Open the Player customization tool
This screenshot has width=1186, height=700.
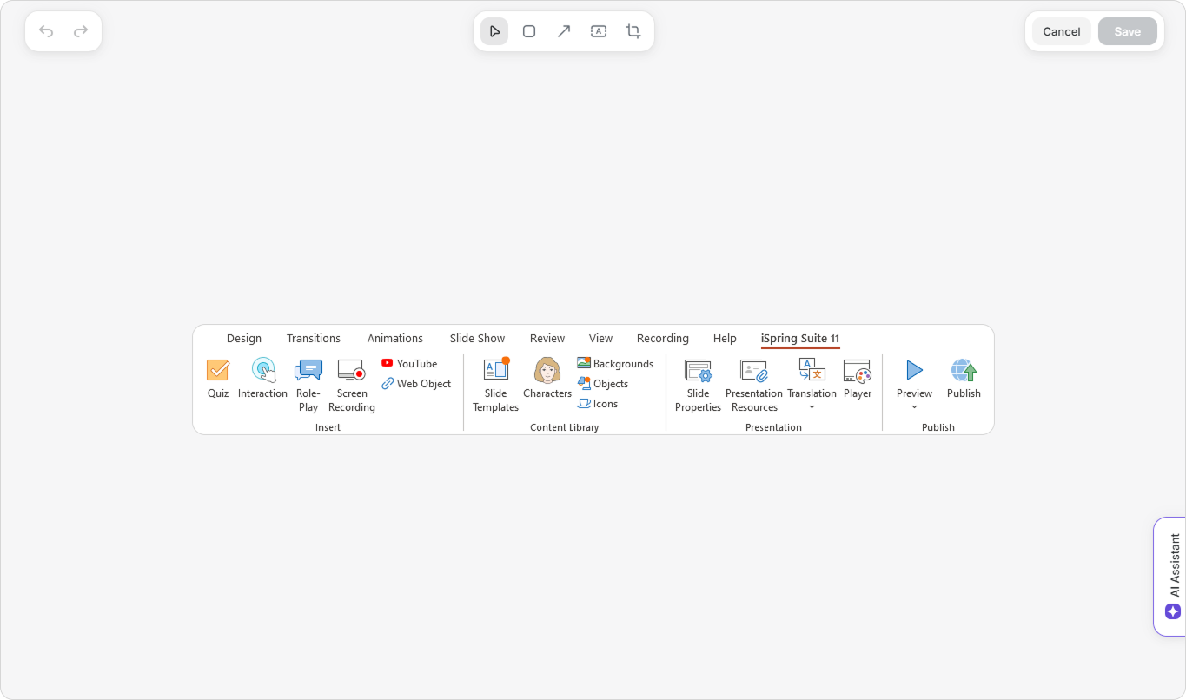858,379
